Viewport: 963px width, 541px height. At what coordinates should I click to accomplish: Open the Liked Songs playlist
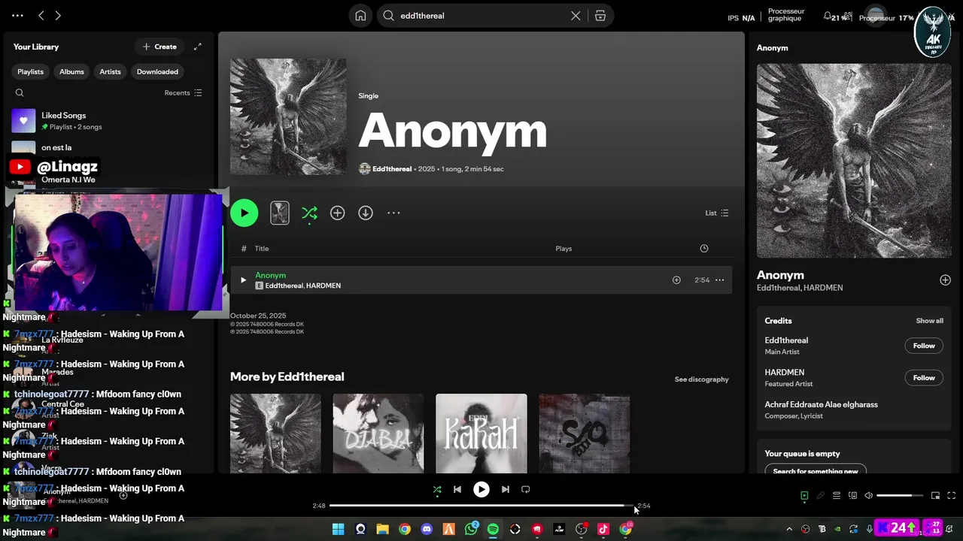[x=109, y=121]
